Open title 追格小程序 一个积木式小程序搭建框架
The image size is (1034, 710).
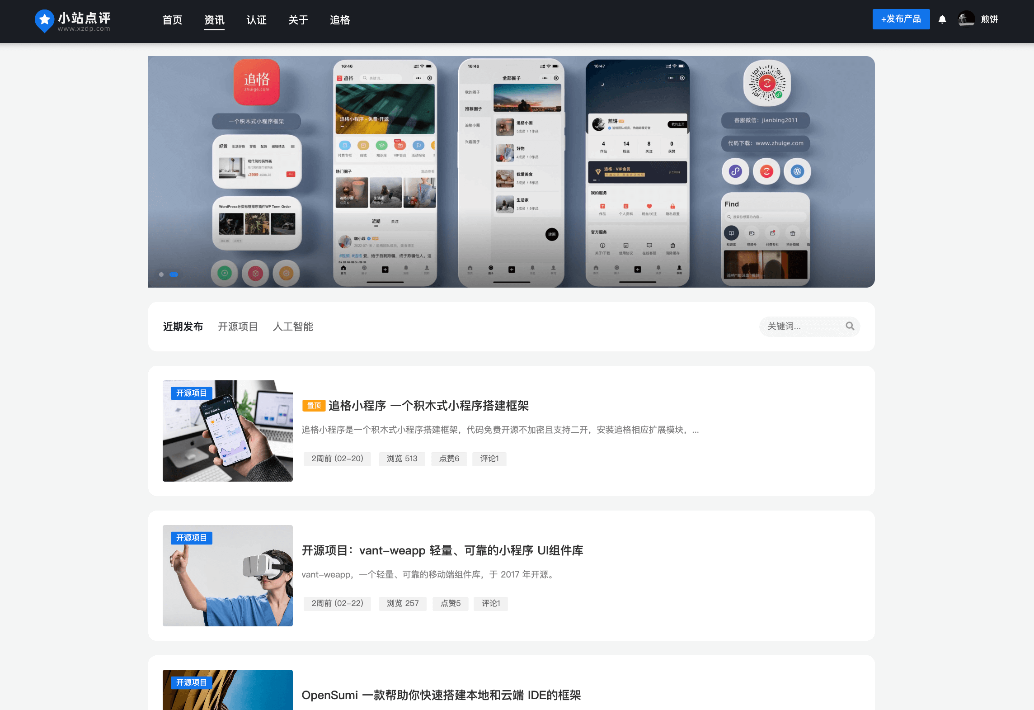[428, 406]
